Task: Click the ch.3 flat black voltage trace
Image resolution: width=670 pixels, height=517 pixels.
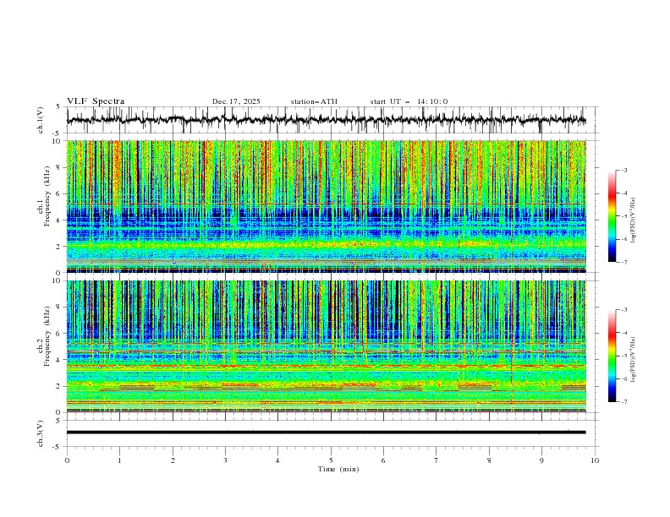Action: (326, 433)
